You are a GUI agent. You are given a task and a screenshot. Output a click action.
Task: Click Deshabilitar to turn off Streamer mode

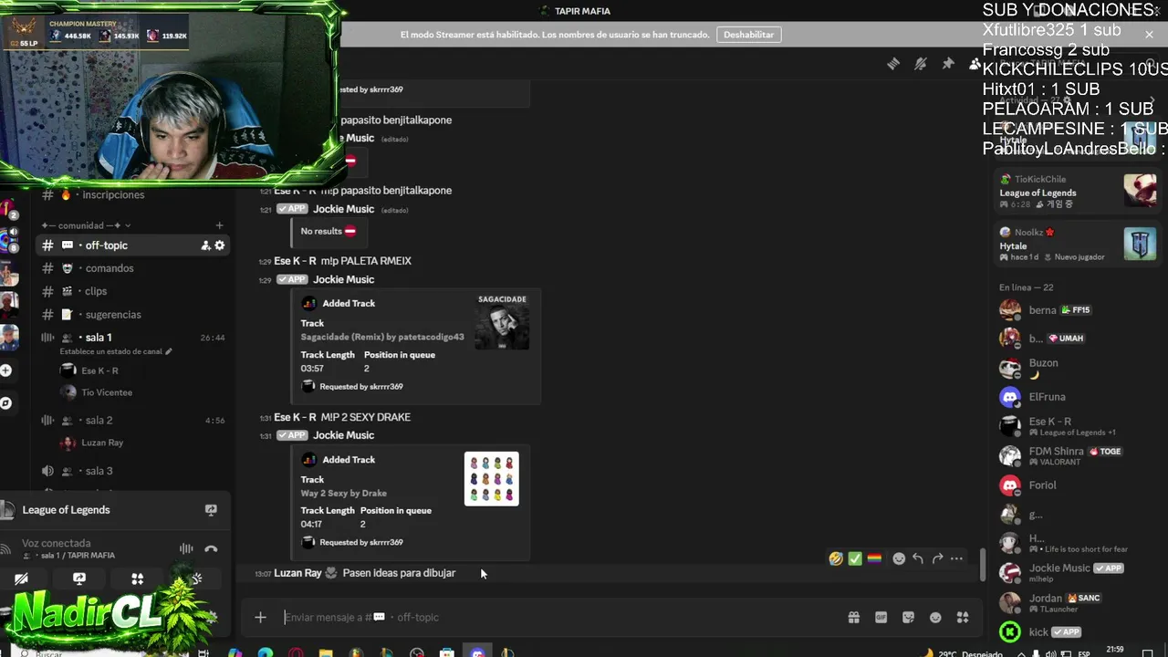coord(748,35)
